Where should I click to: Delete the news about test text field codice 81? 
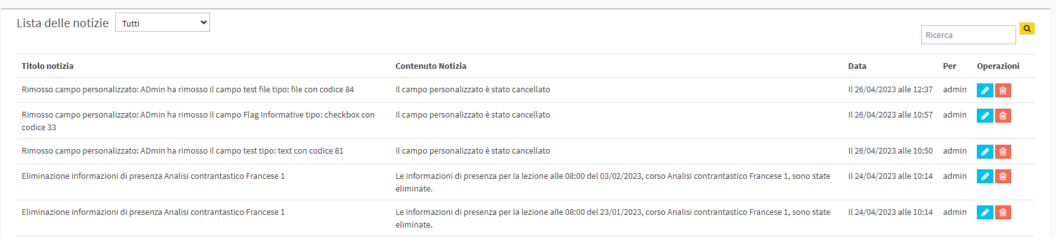point(1003,152)
